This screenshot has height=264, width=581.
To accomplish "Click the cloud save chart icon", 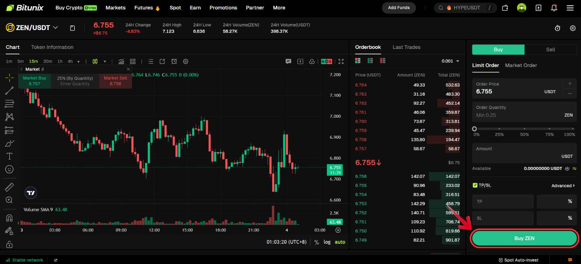I will point(312,62).
